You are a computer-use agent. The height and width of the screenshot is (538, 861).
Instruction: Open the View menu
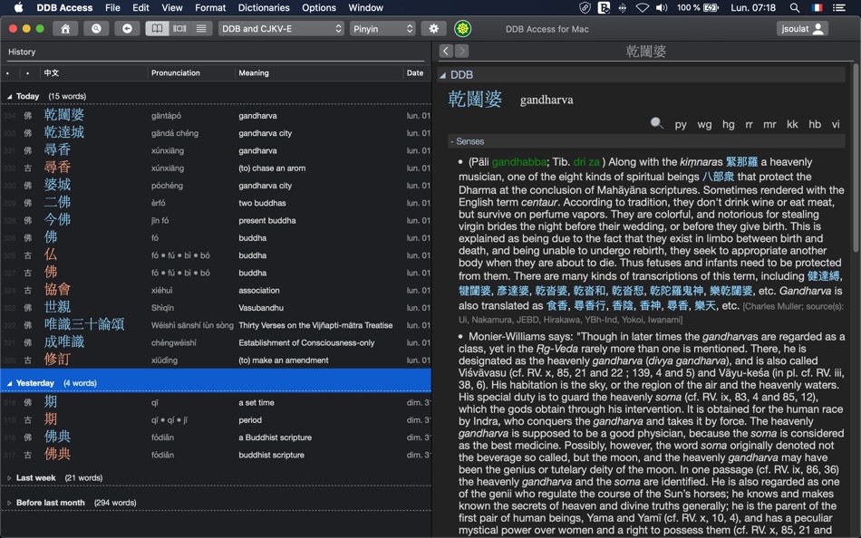coord(172,7)
